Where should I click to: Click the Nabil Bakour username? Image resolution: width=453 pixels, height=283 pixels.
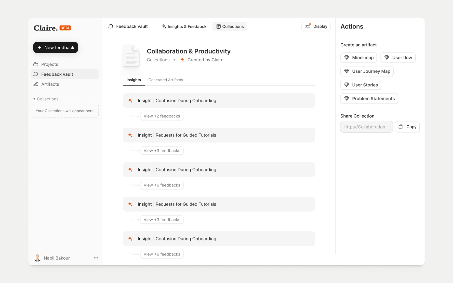[57, 258]
